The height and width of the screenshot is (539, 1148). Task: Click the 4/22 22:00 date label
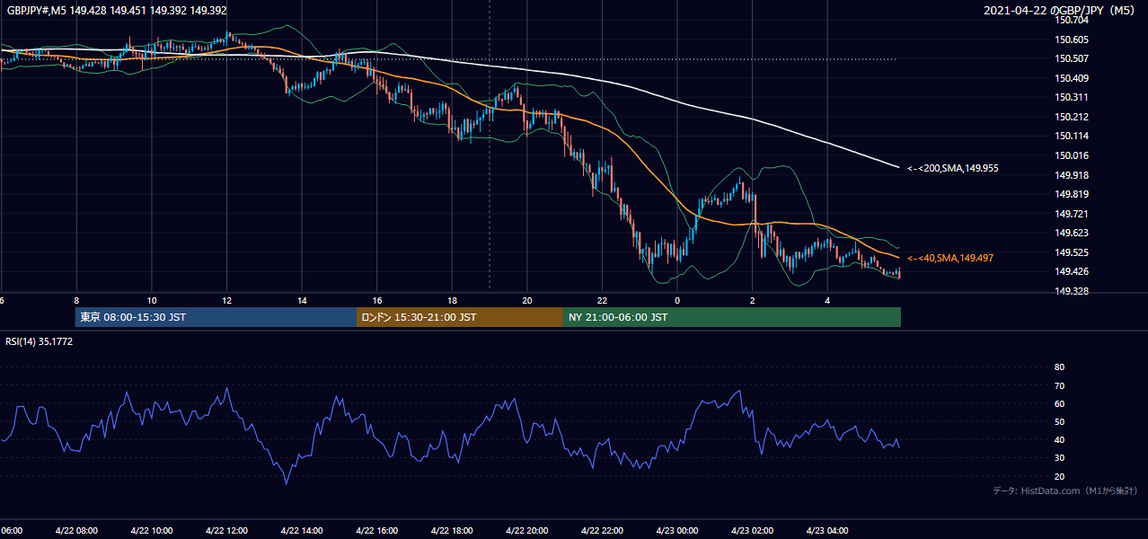[x=602, y=530]
